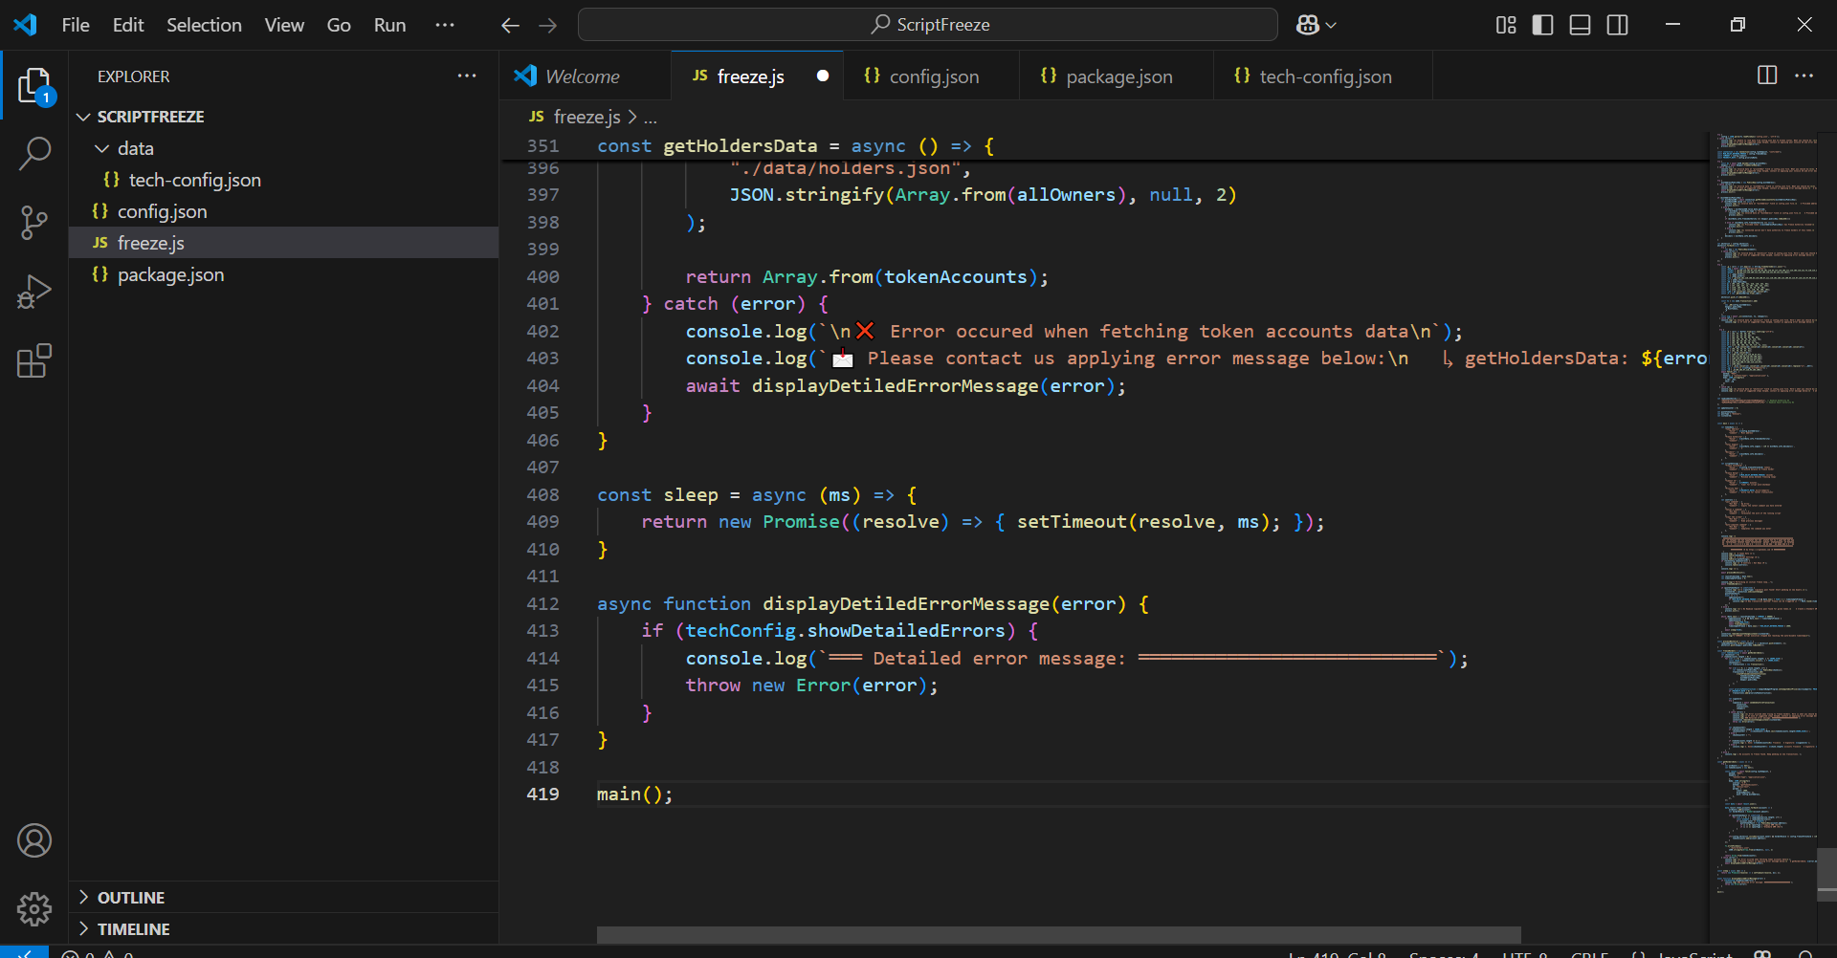Click the breadcrumb ellipsis symbol
1837x958 pixels.
click(651, 117)
